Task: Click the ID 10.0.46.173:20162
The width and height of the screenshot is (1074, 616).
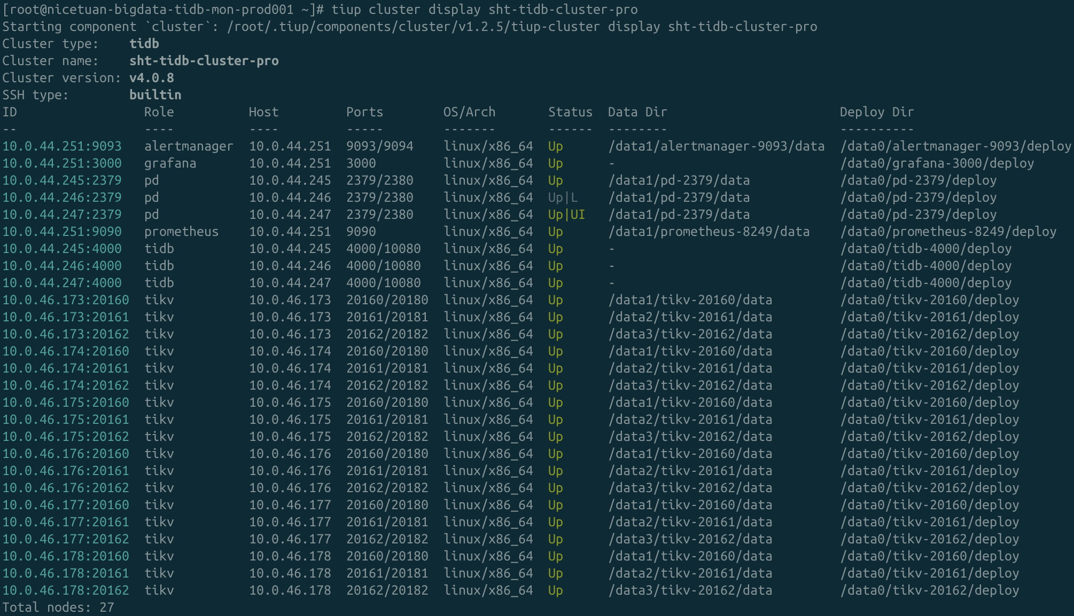Action: tap(66, 334)
